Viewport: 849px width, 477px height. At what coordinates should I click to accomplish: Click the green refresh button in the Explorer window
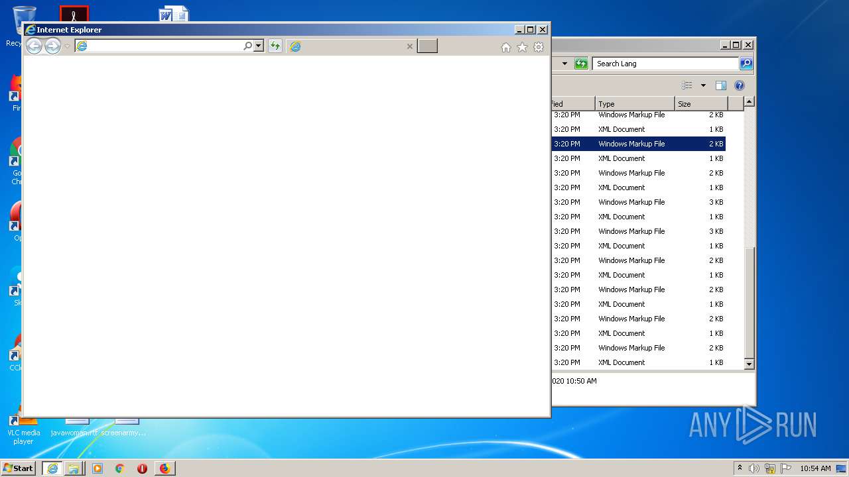(581, 64)
